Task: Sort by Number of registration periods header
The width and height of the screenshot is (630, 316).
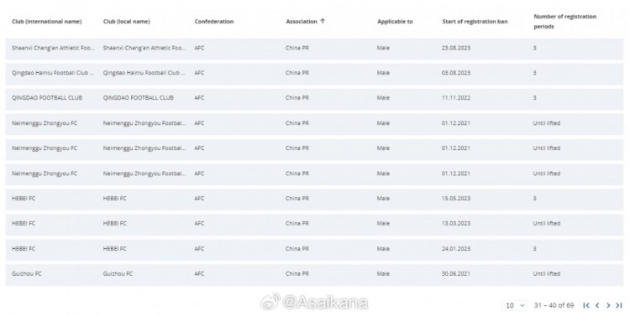Action: pos(565,22)
